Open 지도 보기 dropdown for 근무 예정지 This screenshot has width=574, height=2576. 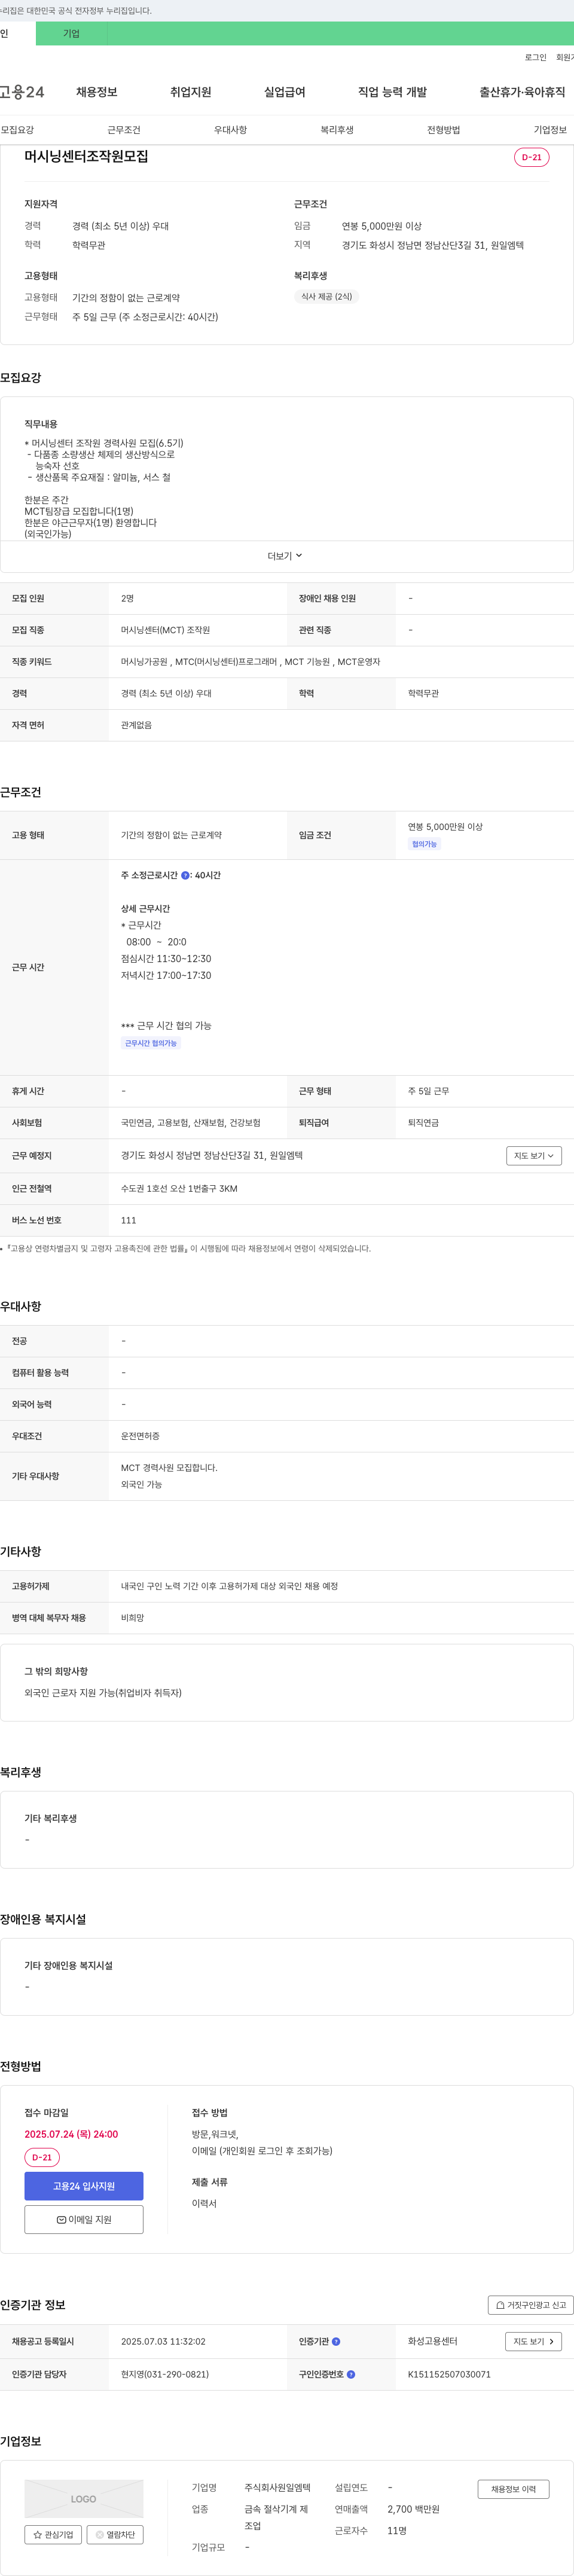(x=534, y=1156)
